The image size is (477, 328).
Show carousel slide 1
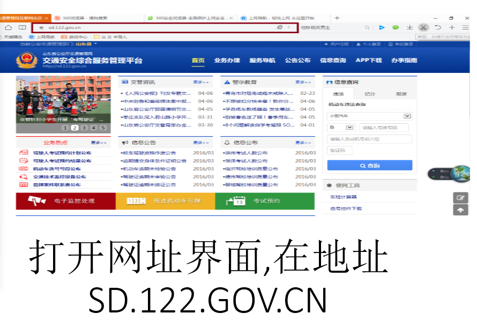point(65,128)
